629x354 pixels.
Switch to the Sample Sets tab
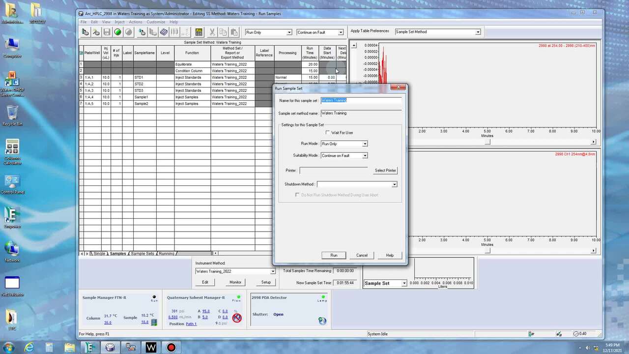pyautogui.click(x=142, y=254)
